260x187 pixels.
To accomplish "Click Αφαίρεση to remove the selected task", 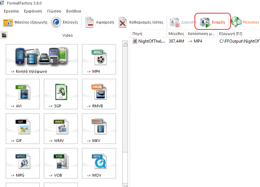I will (99, 22).
